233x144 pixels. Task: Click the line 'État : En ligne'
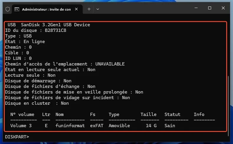click(x=25, y=41)
